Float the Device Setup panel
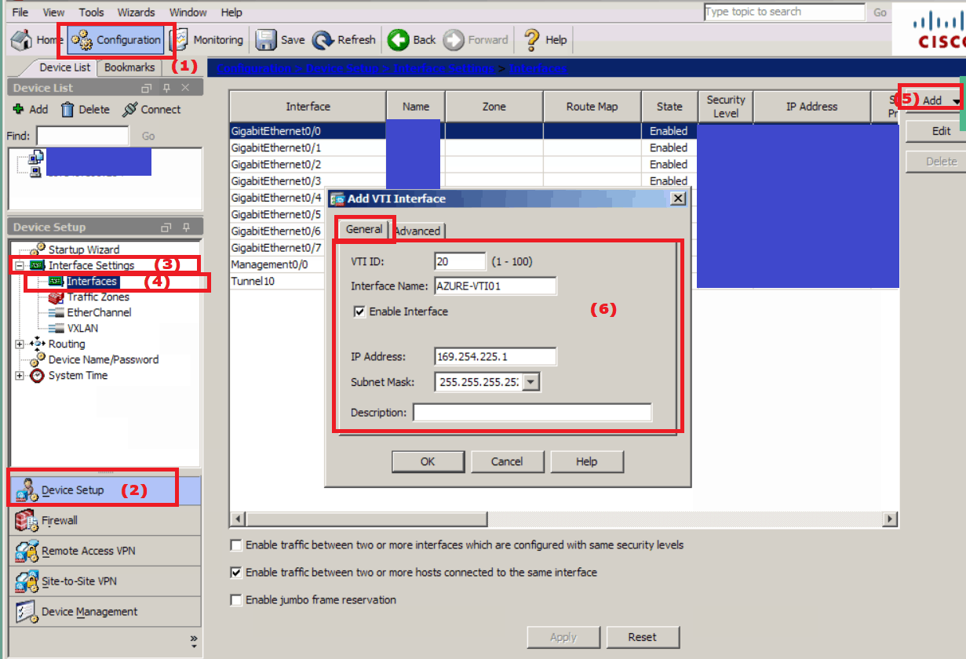966x659 pixels. pos(166,228)
